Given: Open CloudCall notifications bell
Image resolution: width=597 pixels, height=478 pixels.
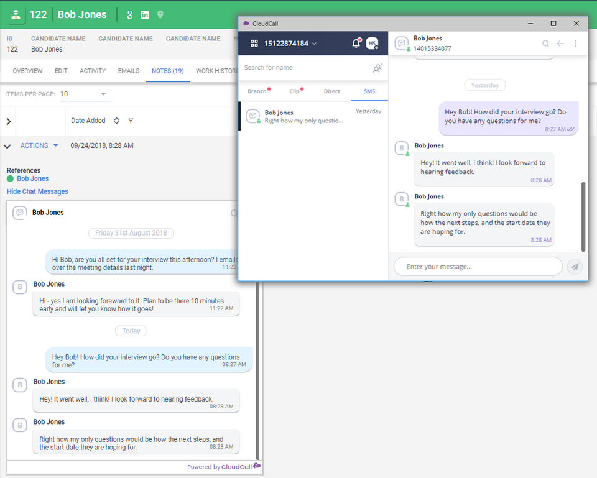Looking at the screenshot, I should pos(356,43).
